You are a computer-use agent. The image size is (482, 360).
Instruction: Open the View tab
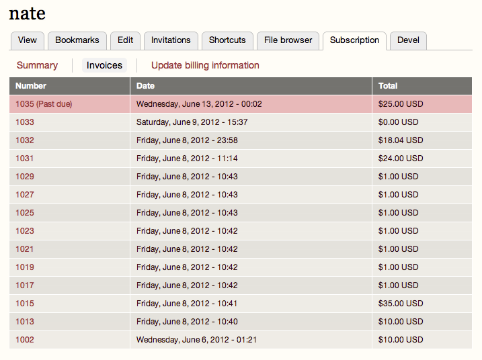[28, 40]
